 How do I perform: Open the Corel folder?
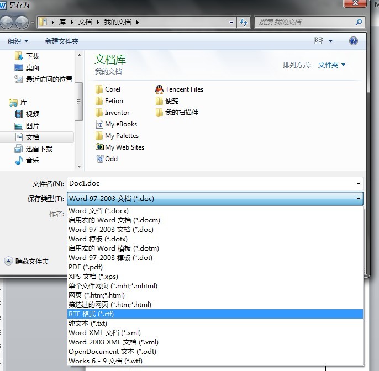click(x=112, y=89)
